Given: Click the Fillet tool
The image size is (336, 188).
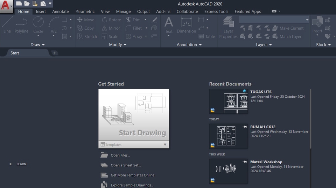Looking at the screenshot, I should click(134, 28).
